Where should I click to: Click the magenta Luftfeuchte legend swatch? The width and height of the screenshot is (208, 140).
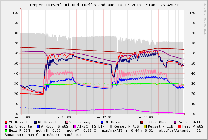6,126
